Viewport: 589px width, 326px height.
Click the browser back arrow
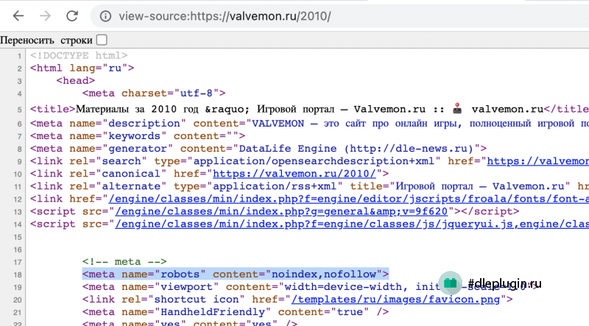18,15
